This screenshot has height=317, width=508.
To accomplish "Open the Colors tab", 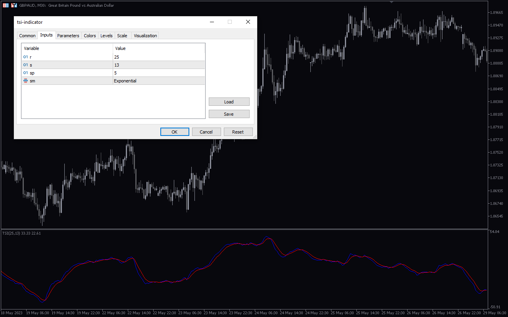I will tap(90, 36).
